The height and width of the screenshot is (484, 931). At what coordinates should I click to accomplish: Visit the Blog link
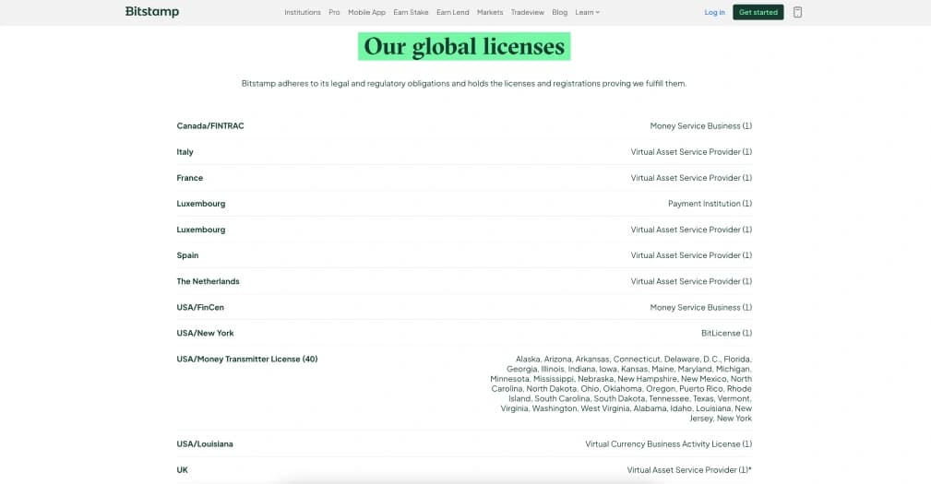559,12
